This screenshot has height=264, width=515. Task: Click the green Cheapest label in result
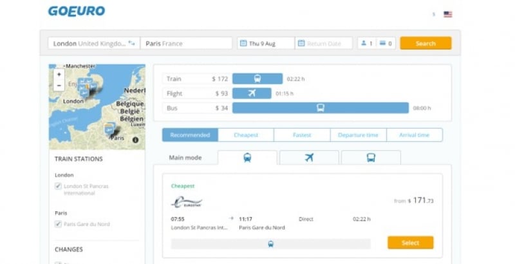point(183,186)
